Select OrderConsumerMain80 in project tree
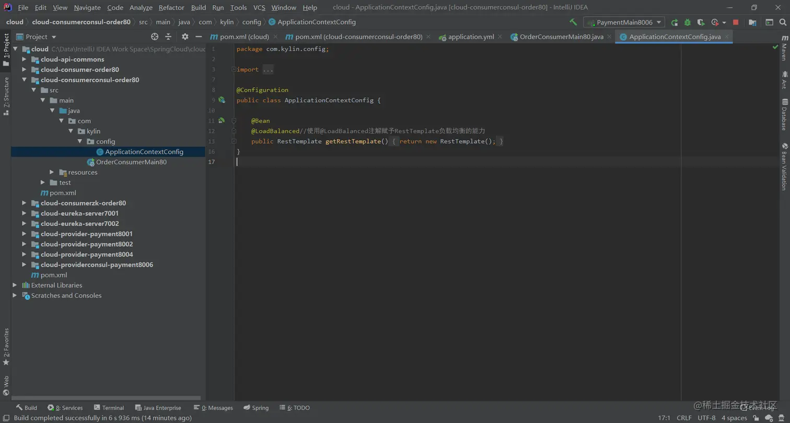790x423 pixels. click(131, 162)
